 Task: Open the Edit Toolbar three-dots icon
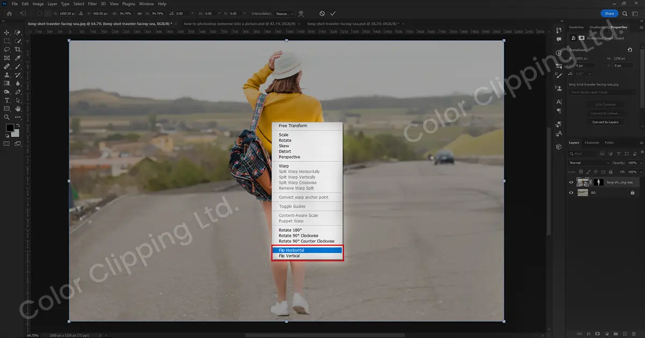[x=18, y=117]
